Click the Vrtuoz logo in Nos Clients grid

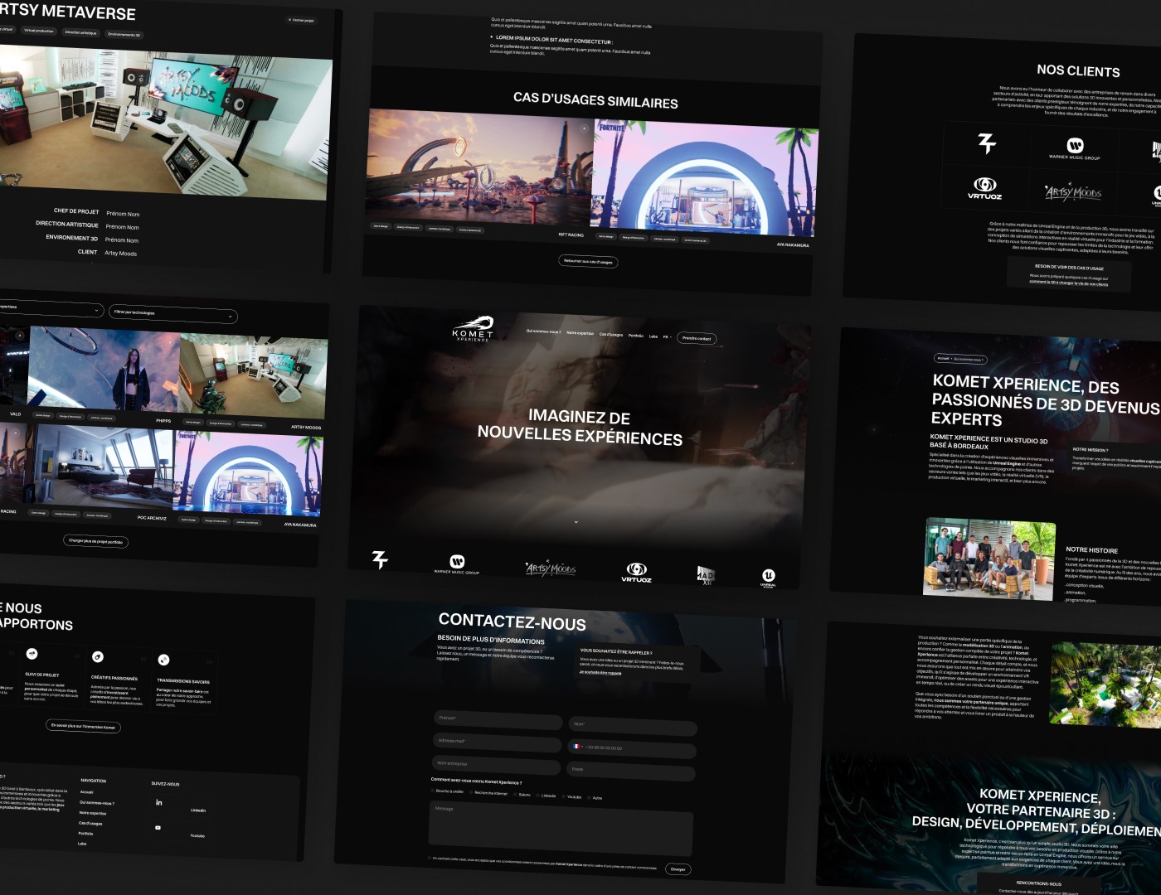click(x=984, y=188)
